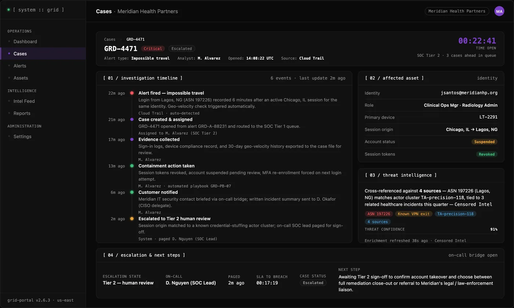514x308 pixels.
Task: Click grid-portal v2.6.3 · us-east footer text
Action: click(40, 300)
